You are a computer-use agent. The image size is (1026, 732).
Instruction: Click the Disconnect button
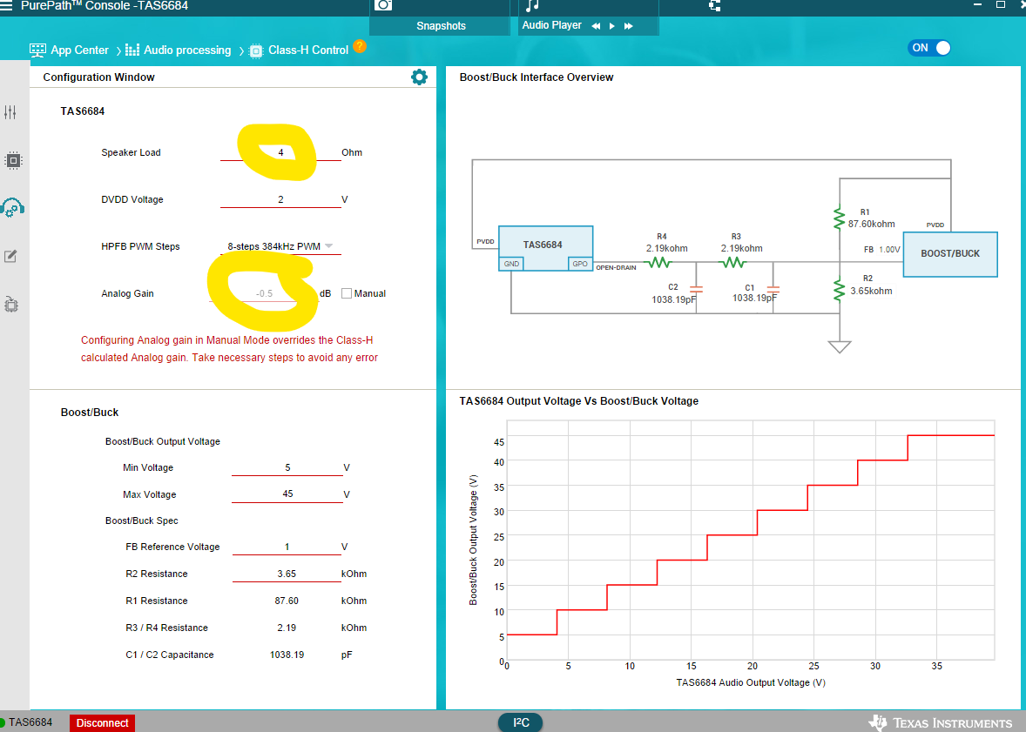click(102, 722)
